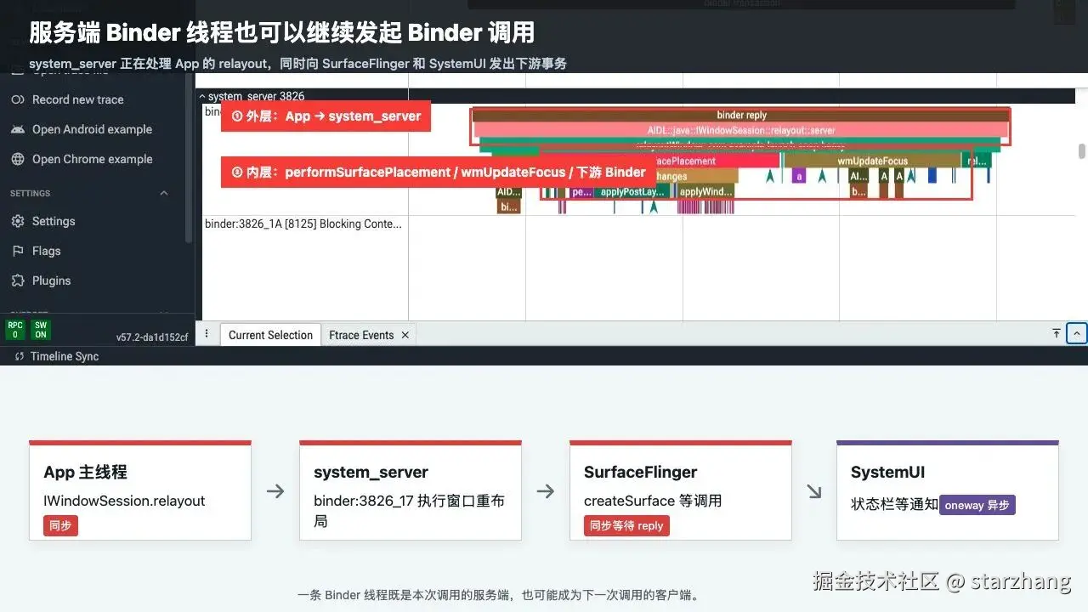Collapse the system_server 3826 process group
This screenshot has height=612, width=1088.
[202, 97]
